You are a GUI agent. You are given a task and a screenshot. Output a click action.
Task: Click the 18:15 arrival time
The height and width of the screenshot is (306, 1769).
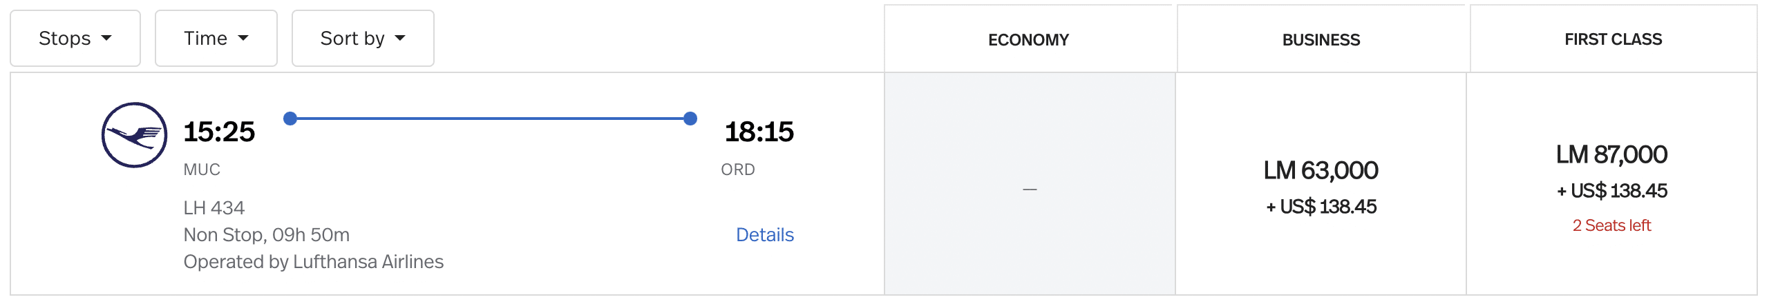pos(759,132)
